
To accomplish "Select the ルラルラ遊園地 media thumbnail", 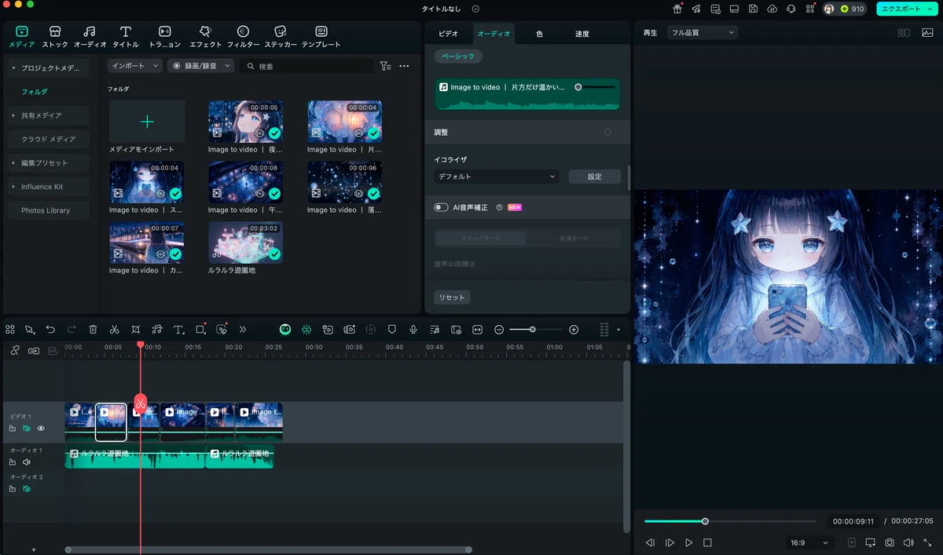I will (245, 242).
